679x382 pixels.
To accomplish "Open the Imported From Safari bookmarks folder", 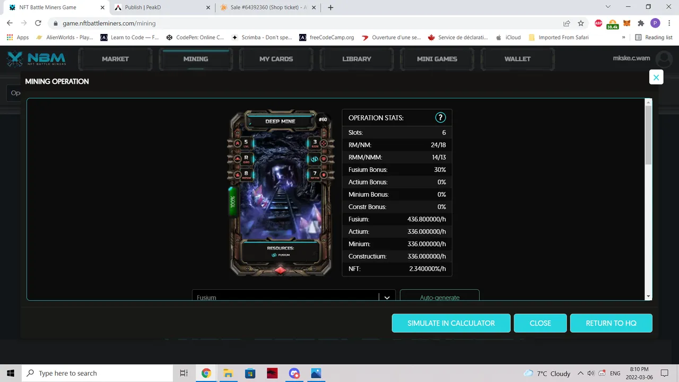I will 559,38.
